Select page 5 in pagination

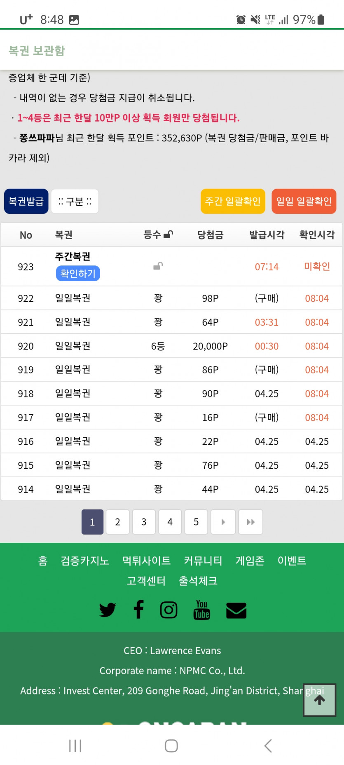coord(196,522)
